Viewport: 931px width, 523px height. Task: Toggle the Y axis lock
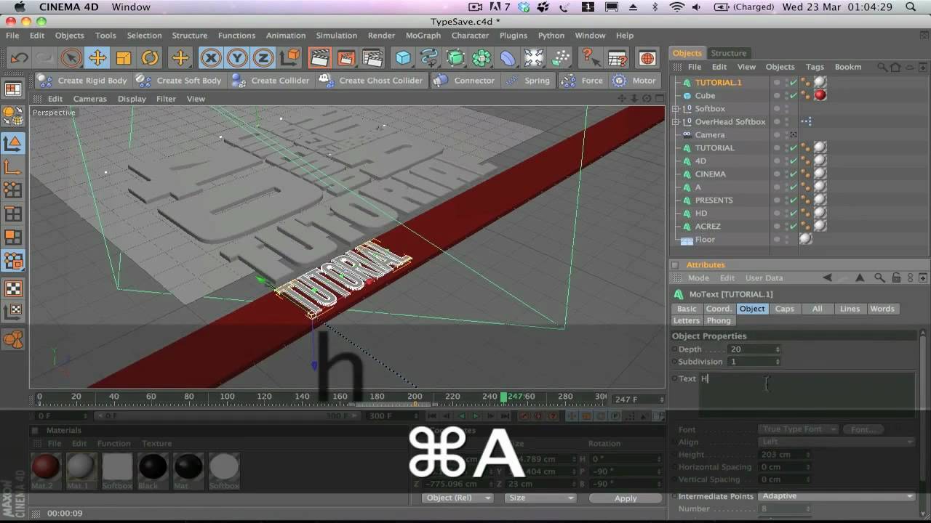(237, 58)
